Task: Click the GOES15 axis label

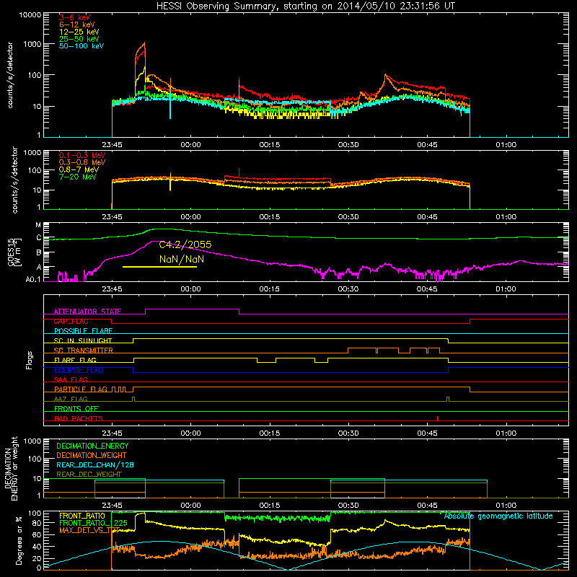Action: pos(15,252)
